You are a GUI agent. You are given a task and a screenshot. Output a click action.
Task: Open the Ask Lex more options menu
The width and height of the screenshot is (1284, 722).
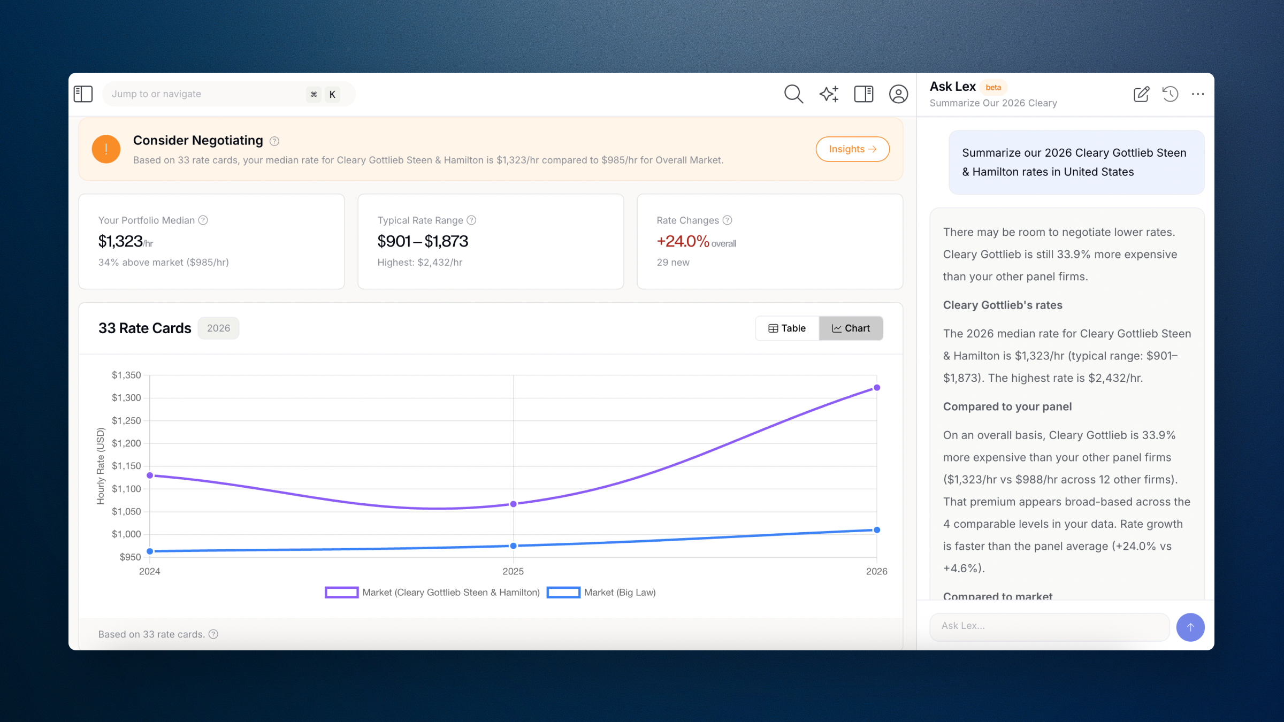(1198, 94)
